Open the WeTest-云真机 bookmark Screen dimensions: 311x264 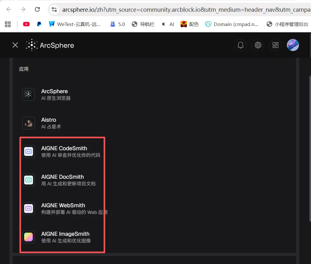coord(75,24)
